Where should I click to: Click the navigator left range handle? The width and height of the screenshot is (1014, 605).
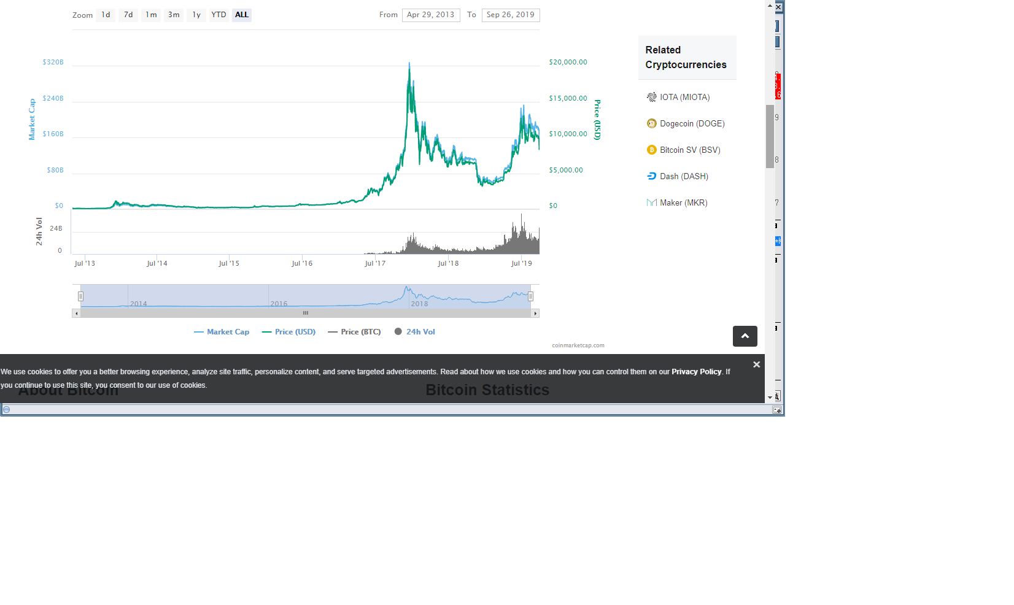80,296
